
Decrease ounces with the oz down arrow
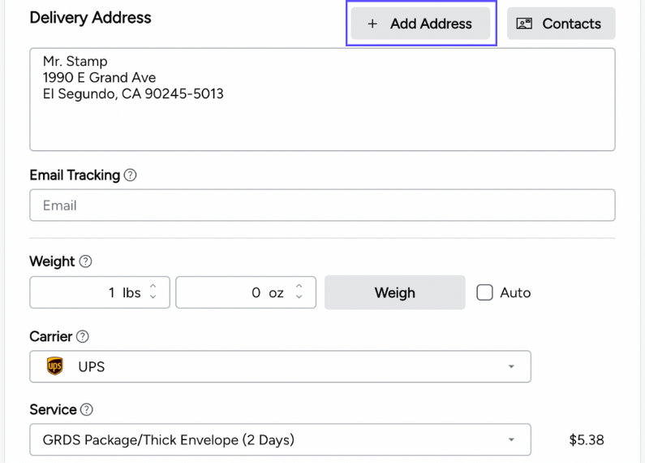(299, 297)
